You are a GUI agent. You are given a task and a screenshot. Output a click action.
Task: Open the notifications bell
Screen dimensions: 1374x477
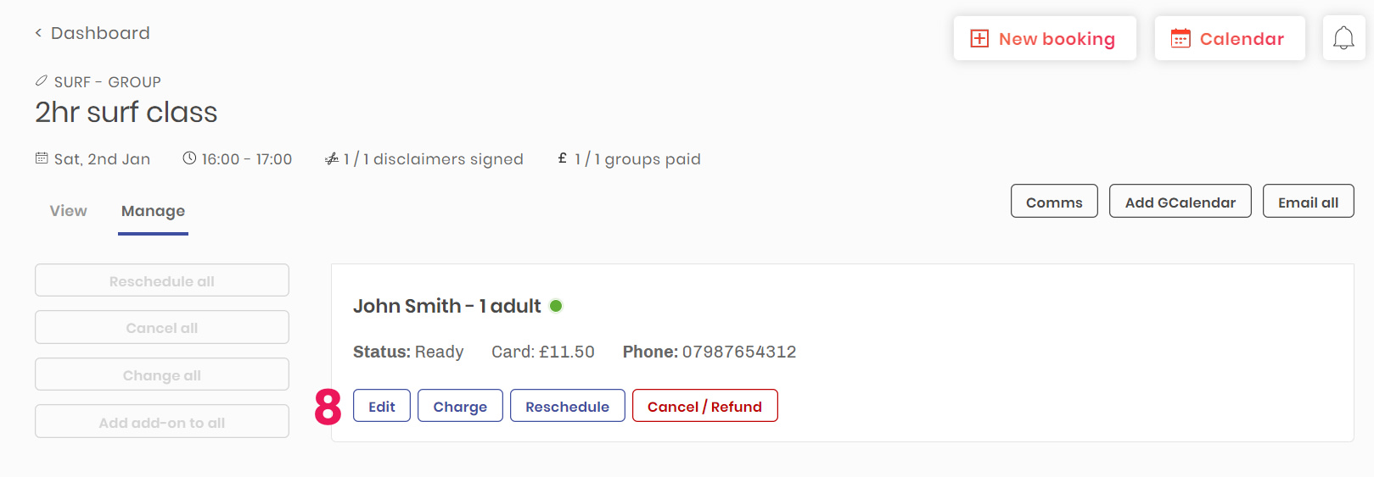click(x=1343, y=38)
